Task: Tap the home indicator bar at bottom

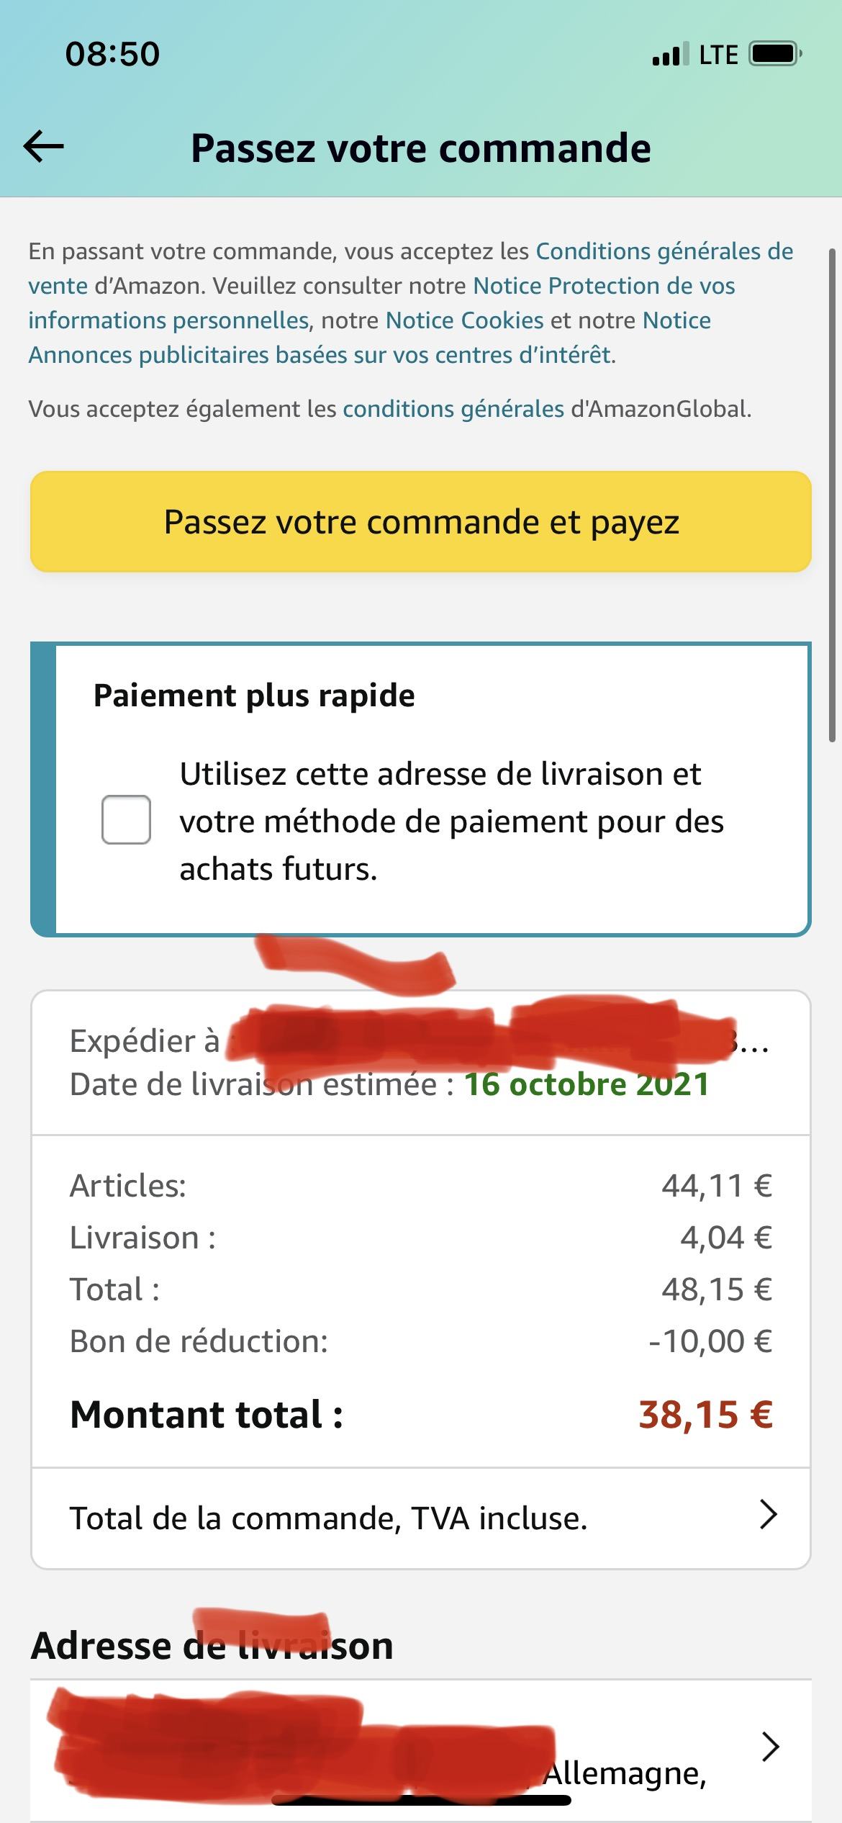Action: (x=421, y=1800)
